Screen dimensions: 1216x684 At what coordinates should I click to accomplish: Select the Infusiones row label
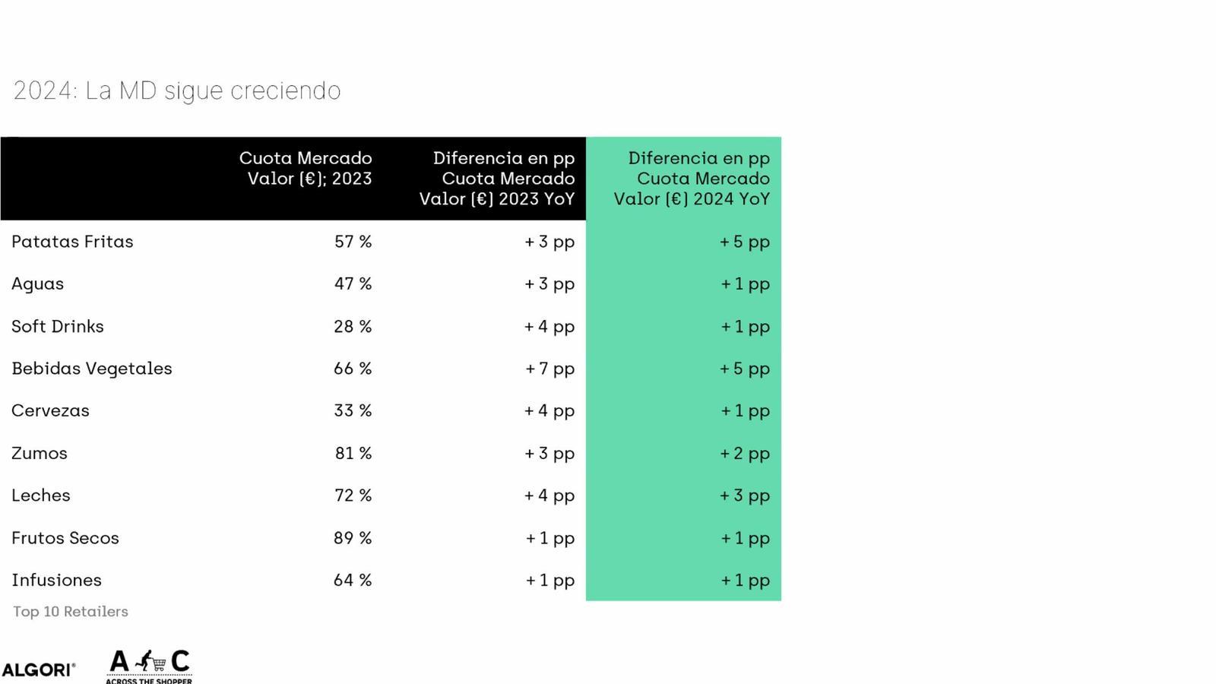click(x=56, y=581)
